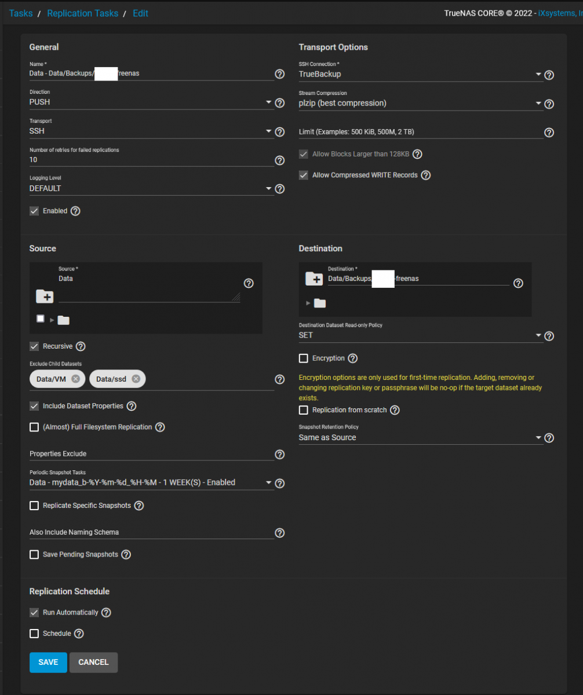583x695 pixels.
Task: Enable the Encryption checkbox
Action: [304, 359]
